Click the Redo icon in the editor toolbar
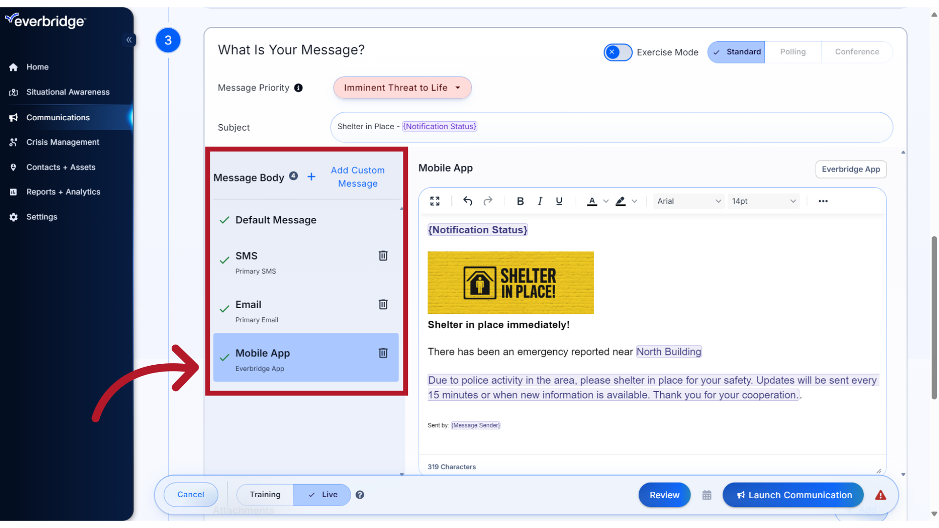The height and width of the screenshot is (528, 939). 488,201
